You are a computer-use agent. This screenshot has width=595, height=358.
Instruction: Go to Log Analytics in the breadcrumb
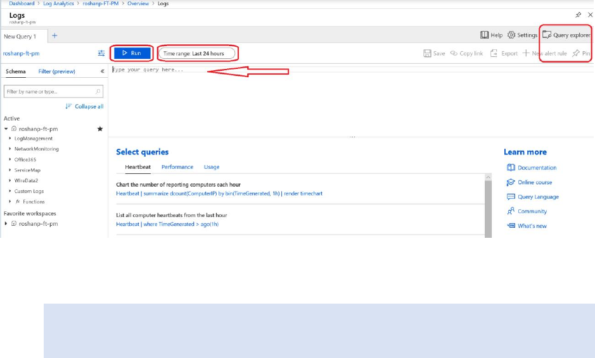click(x=58, y=3)
